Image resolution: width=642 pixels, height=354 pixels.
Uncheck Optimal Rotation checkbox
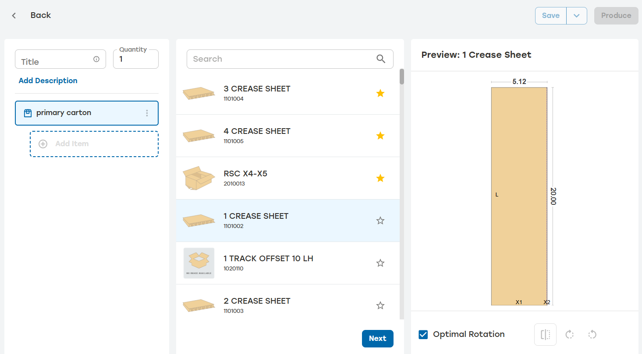point(423,335)
